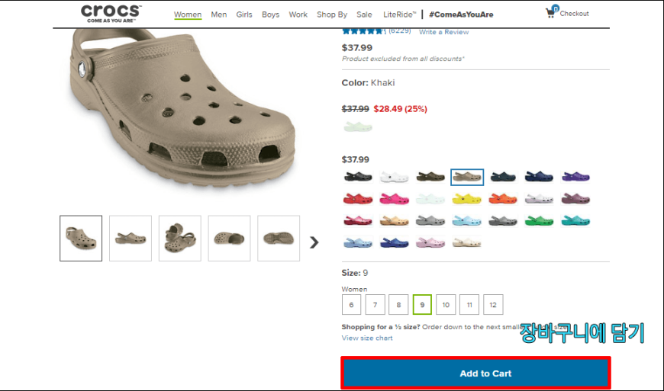Select the black clog color swatch
Screen dimensions: 664x391
[358, 177]
